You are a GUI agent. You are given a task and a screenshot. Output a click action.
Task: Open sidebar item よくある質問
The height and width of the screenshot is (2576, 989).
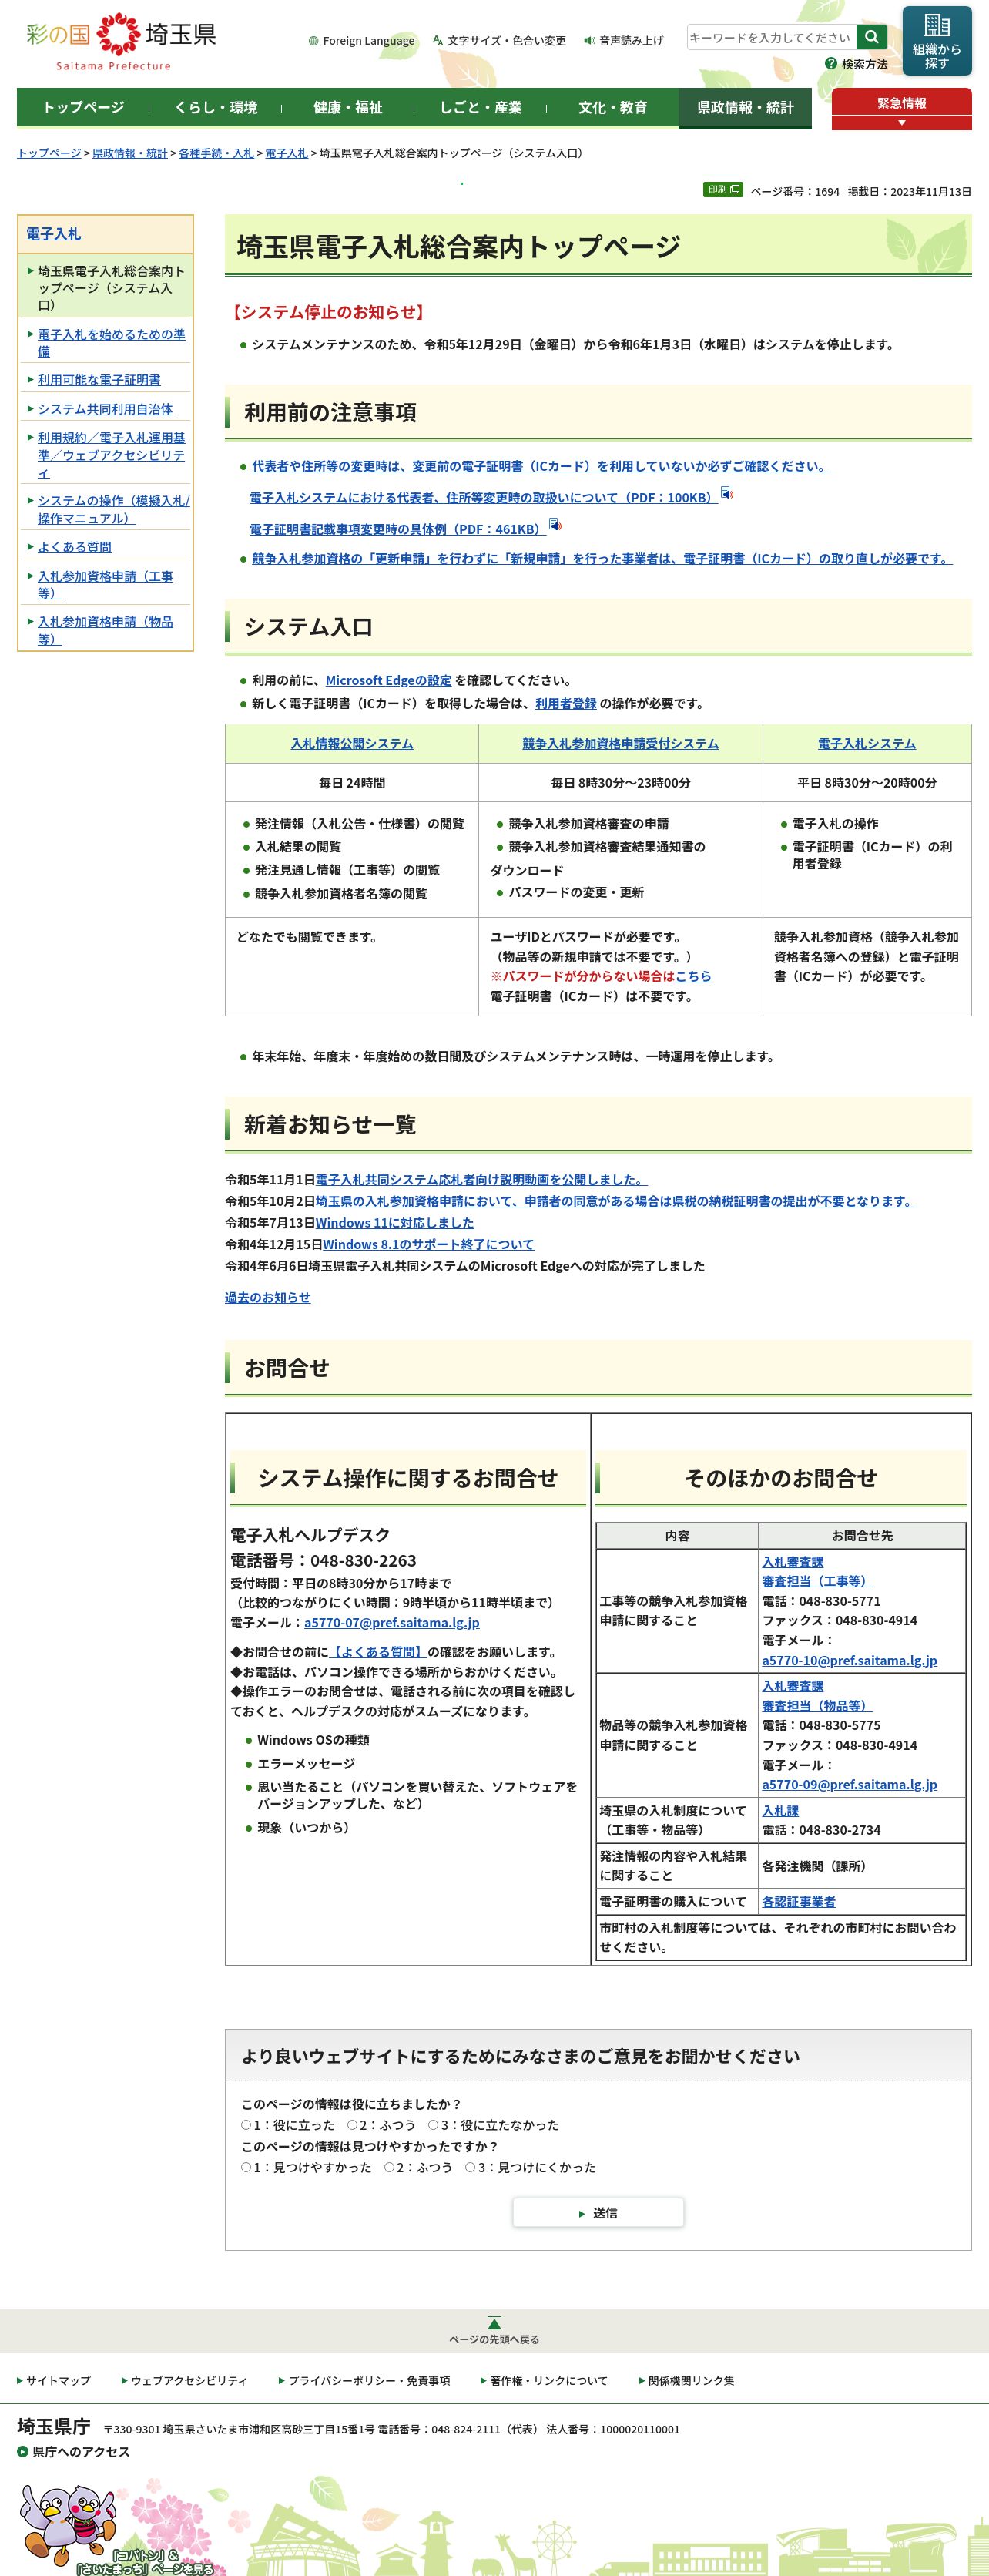[x=75, y=547]
